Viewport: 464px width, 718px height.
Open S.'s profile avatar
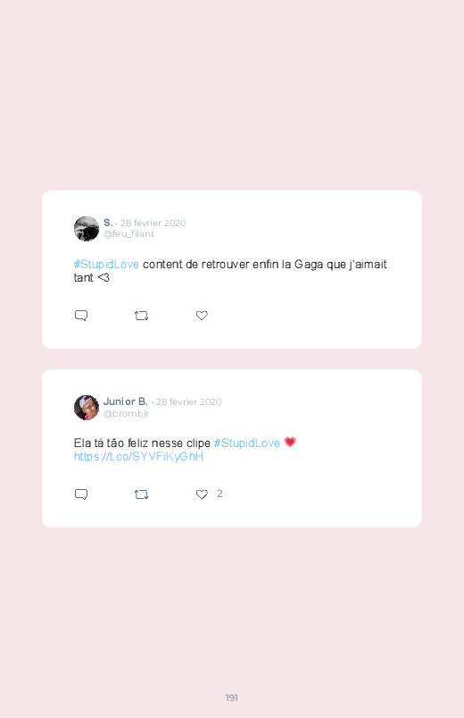[x=87, y=229]
